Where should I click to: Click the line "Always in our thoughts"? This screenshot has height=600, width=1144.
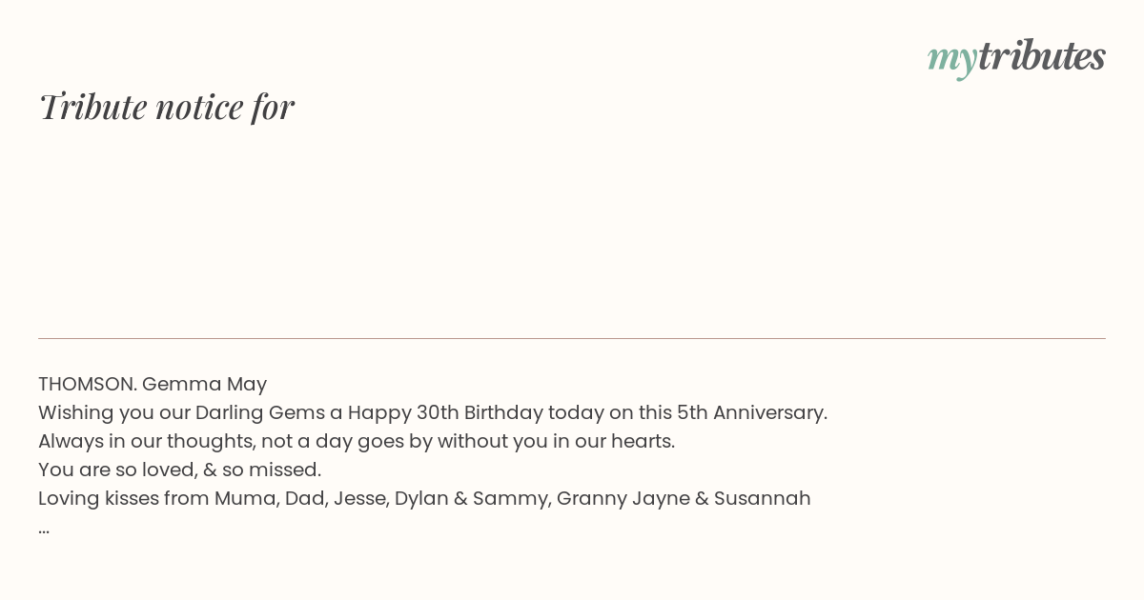click(357, 441)
